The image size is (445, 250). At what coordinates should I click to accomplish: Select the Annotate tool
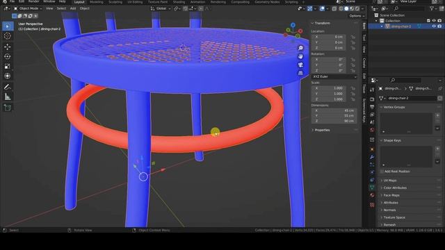8,87
